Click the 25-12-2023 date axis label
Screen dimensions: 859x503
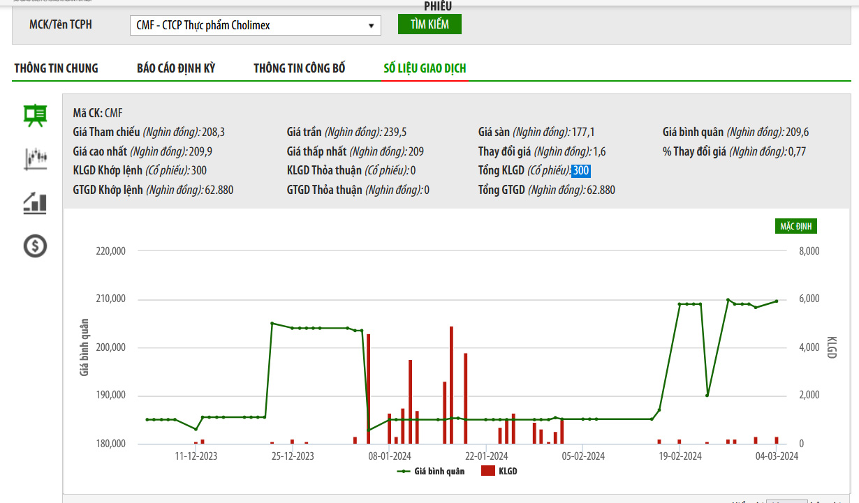click(293, 456)
